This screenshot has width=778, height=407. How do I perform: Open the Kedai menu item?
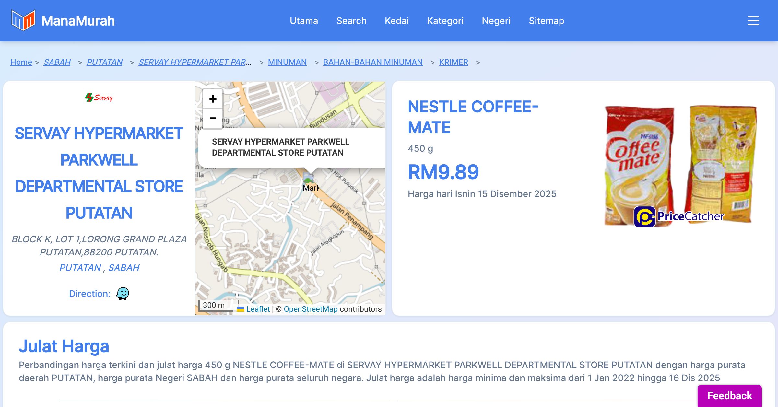[396, 21]
